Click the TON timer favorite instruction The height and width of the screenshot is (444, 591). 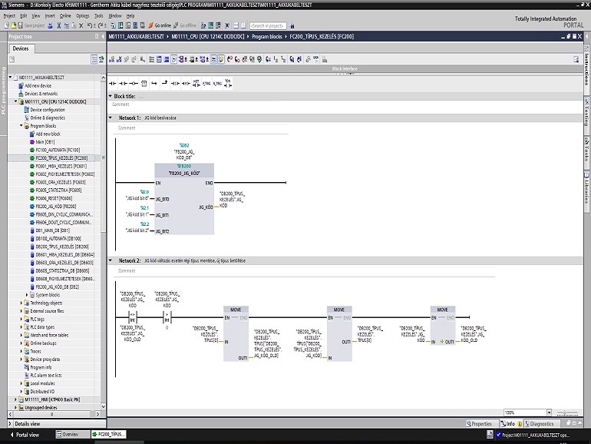pos(228,84)
